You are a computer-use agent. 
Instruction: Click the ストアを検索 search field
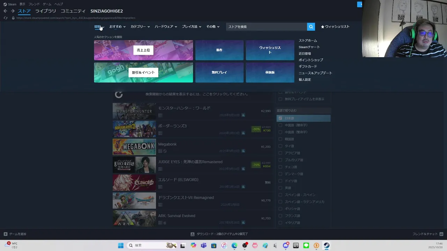pyautogui.click(x=266, y=26)
